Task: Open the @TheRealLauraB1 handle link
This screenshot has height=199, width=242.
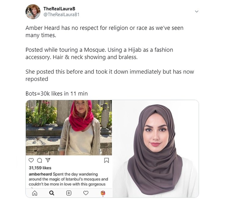Action: pos(61,15)
